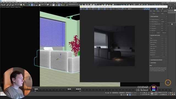
Task: Select the Select and Link tool
Action: point(7,5)
